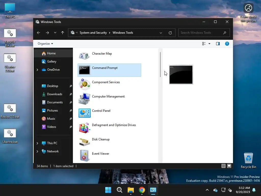Screen dimensions: 261x196
Task: Navigate to Home in sidebar
Action: click(x=53, y=53)
